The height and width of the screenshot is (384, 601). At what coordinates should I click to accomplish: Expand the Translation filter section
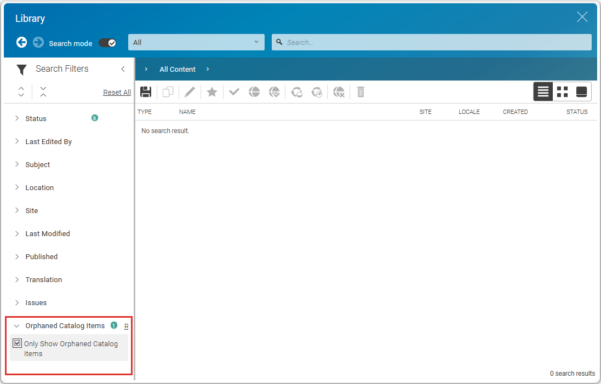coord(43,280)
